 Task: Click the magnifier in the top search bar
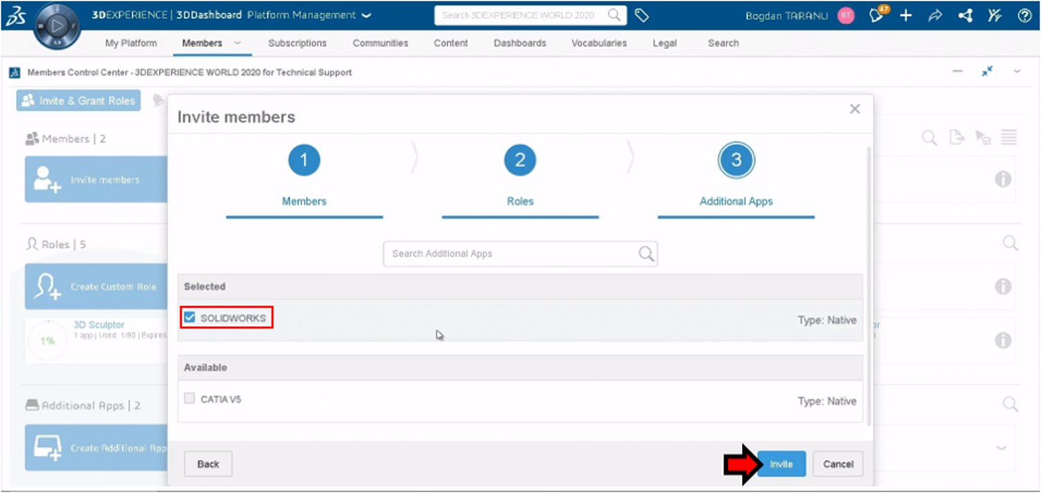tap(614, 15)
